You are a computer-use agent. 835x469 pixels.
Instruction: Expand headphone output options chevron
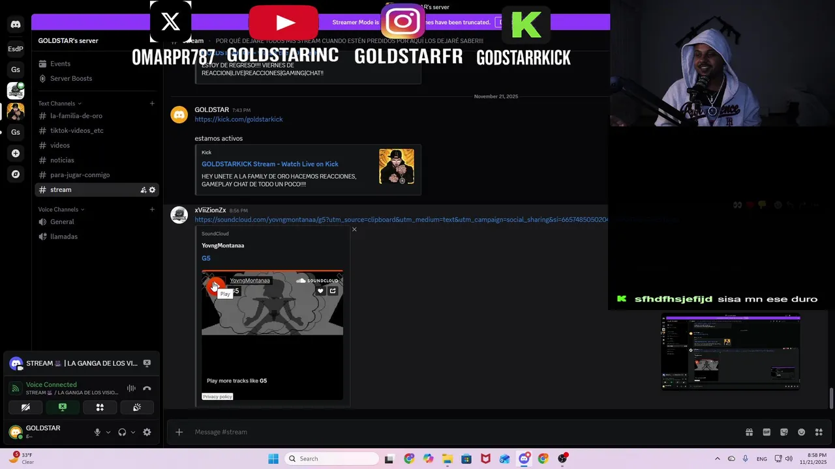point(133,432)
